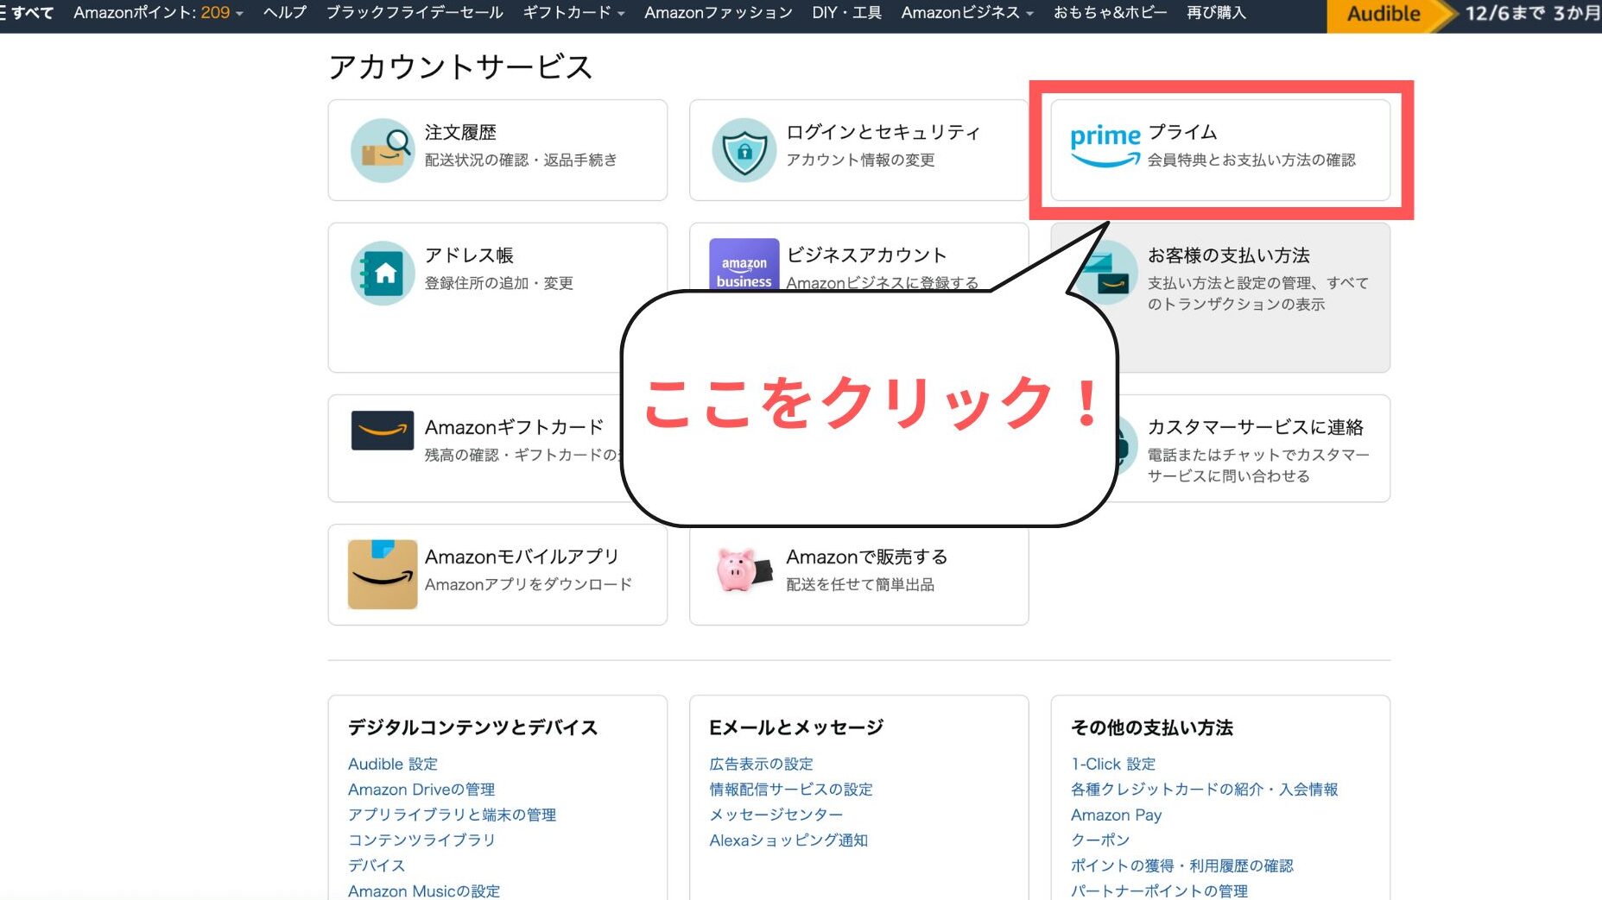Open ブラックフライデーセール nav item
The height and width of the screenshot is (900, 1602).
coord(415,13)
